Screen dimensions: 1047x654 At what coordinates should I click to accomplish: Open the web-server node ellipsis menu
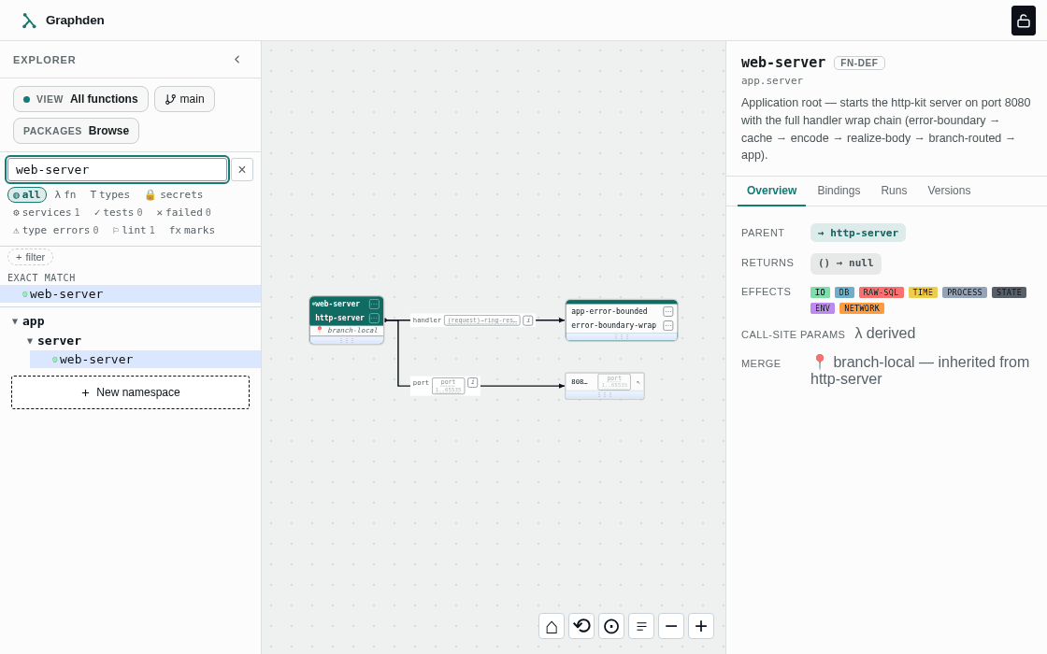click(x=374, y=304)
